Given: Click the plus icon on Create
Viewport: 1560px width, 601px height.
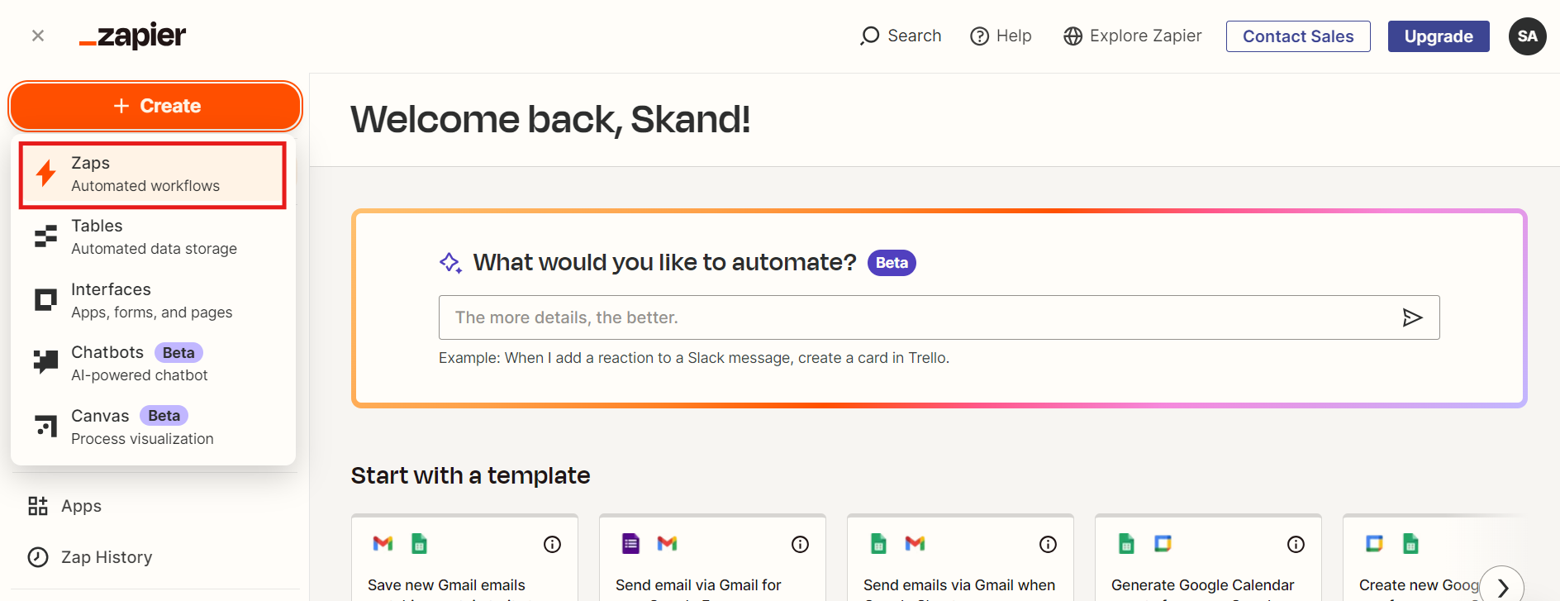Looking at the screenshot, I should click(x=121, y=106).
